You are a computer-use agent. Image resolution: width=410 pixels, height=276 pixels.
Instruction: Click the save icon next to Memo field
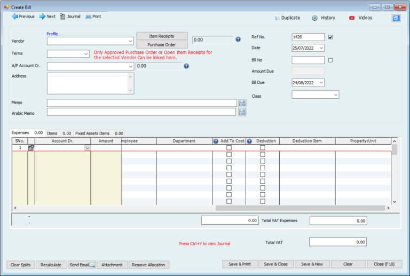pyautogui.click(x=242, y=103)
